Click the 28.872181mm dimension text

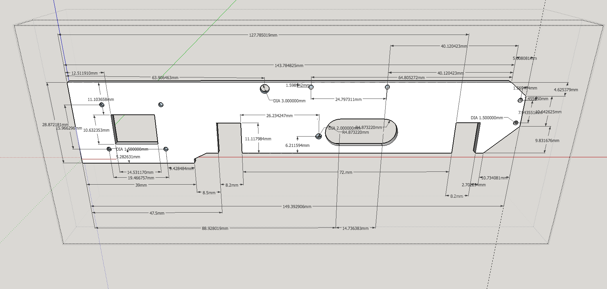pos(55,125)
